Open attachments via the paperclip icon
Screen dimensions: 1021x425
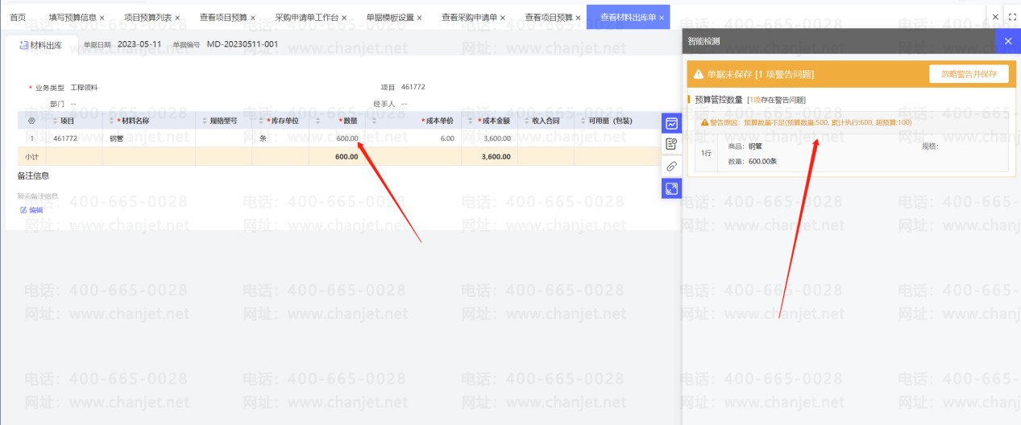tap(671, 167)
